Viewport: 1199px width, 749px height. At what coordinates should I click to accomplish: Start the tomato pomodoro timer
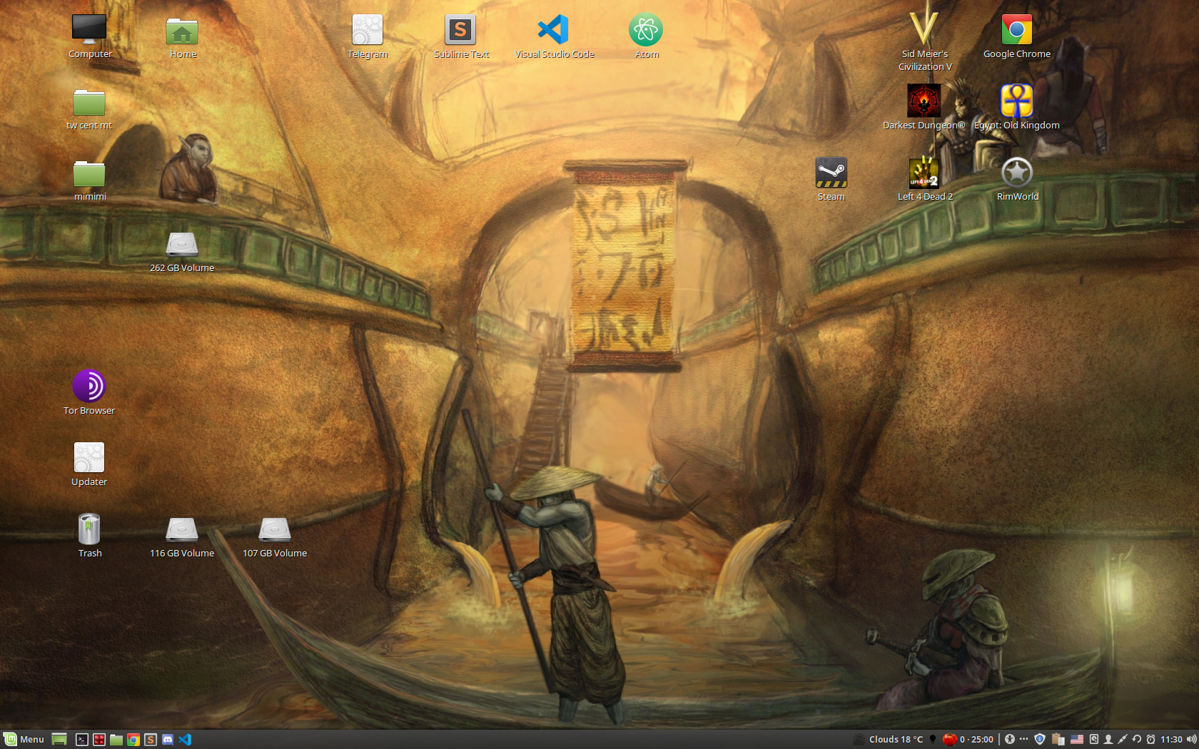pyautogui.click(x=968, y=740)
